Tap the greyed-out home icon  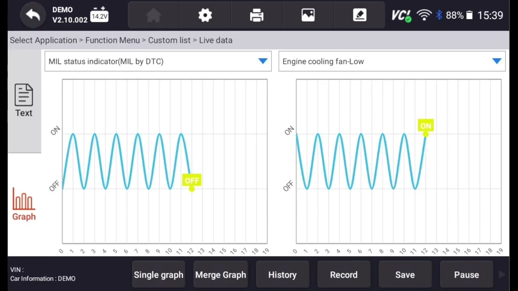point(153,15)
